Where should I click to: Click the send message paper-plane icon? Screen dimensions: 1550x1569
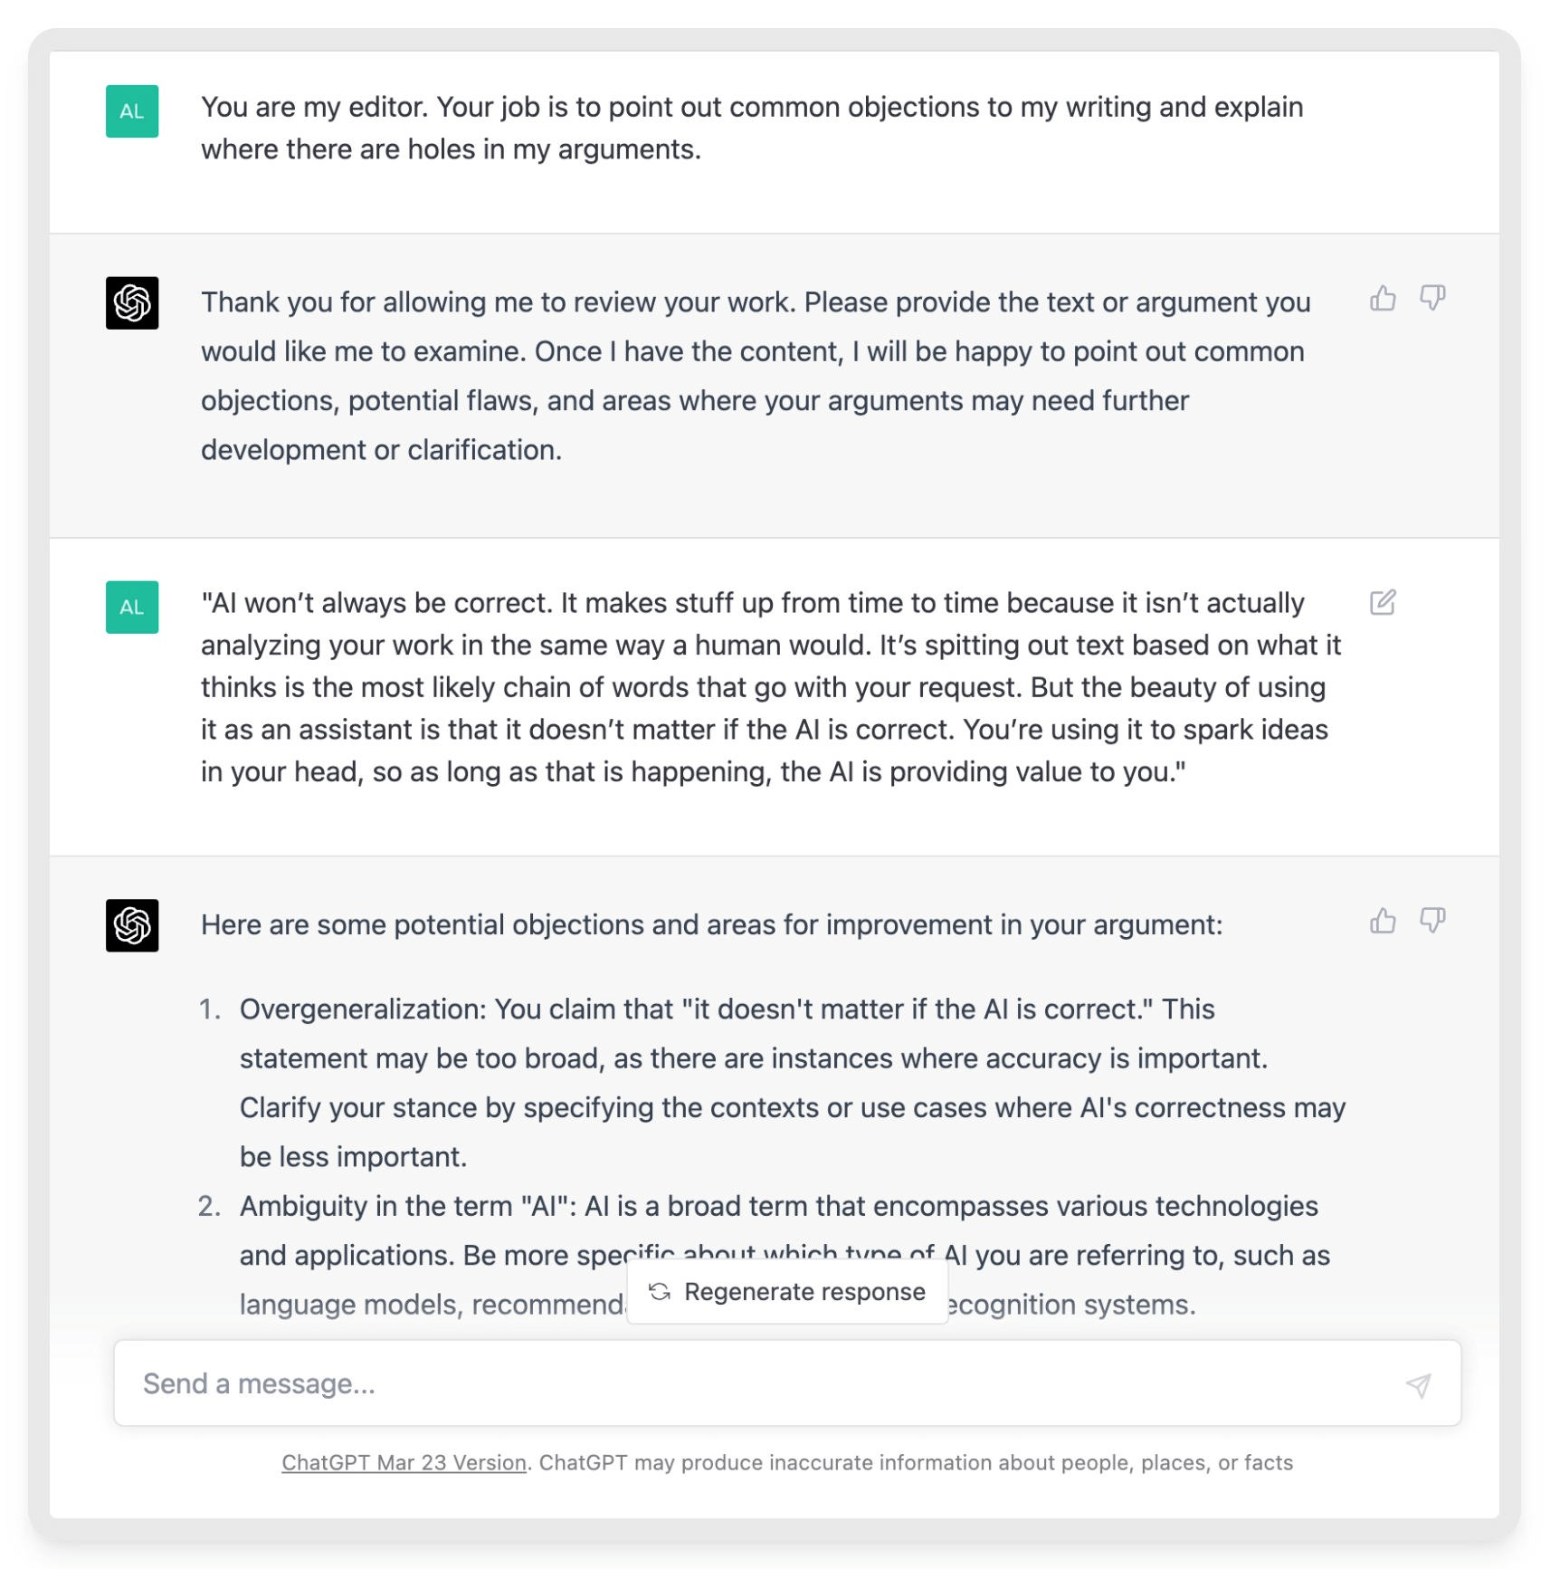click(x=1418, y=1384)
